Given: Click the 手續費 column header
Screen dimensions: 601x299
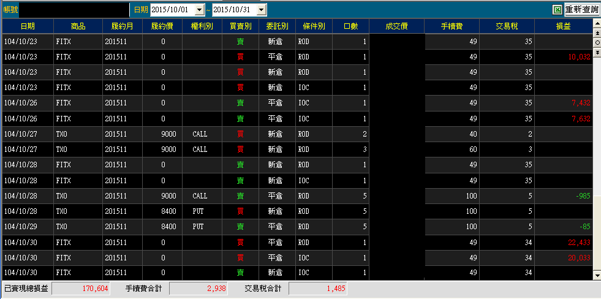Looking at the screenshot, I should coord(452,26).
